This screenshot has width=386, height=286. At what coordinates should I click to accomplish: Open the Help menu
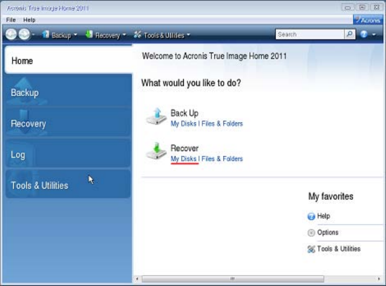30,20
